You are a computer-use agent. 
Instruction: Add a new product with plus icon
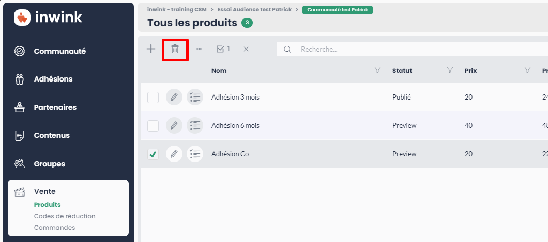click(x=150, y=49)
